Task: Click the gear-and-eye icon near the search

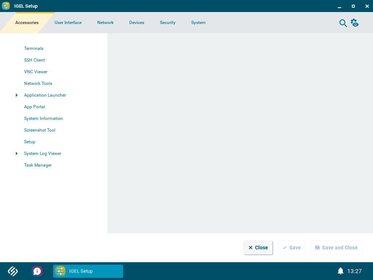Action: click(354, 23)
